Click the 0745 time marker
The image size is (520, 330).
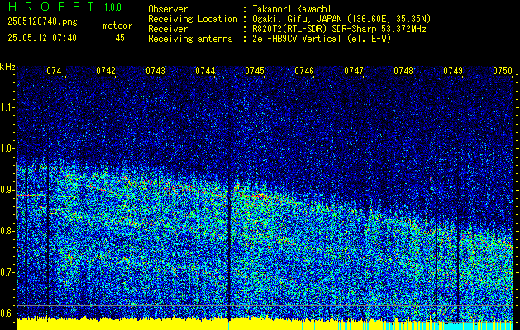pyautogui.click(x=255, y=71)
